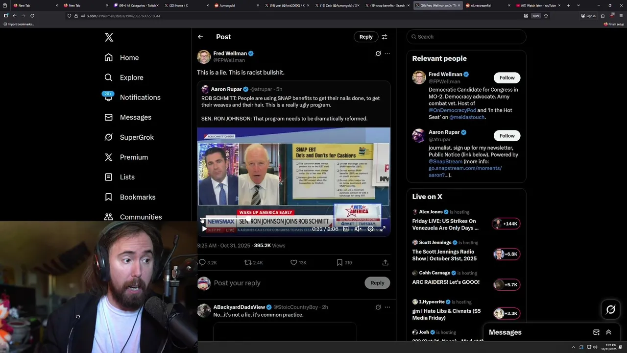Open the @meidastouch link
The image size is (627, 353).
coord(467,117)
